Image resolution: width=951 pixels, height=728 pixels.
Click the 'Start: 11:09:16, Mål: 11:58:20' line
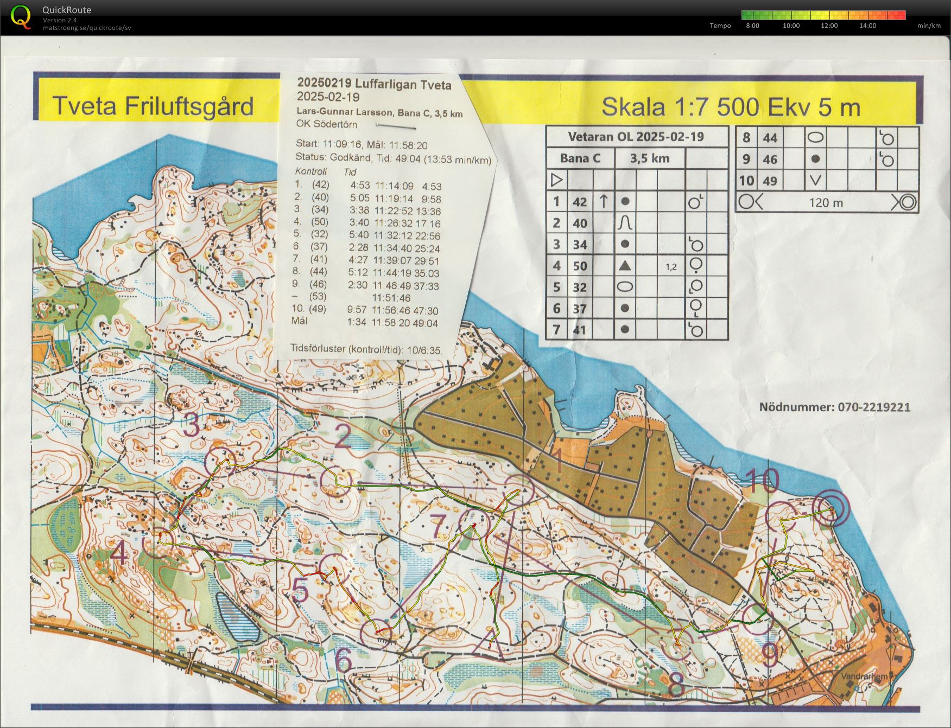[x=362, y=145]
